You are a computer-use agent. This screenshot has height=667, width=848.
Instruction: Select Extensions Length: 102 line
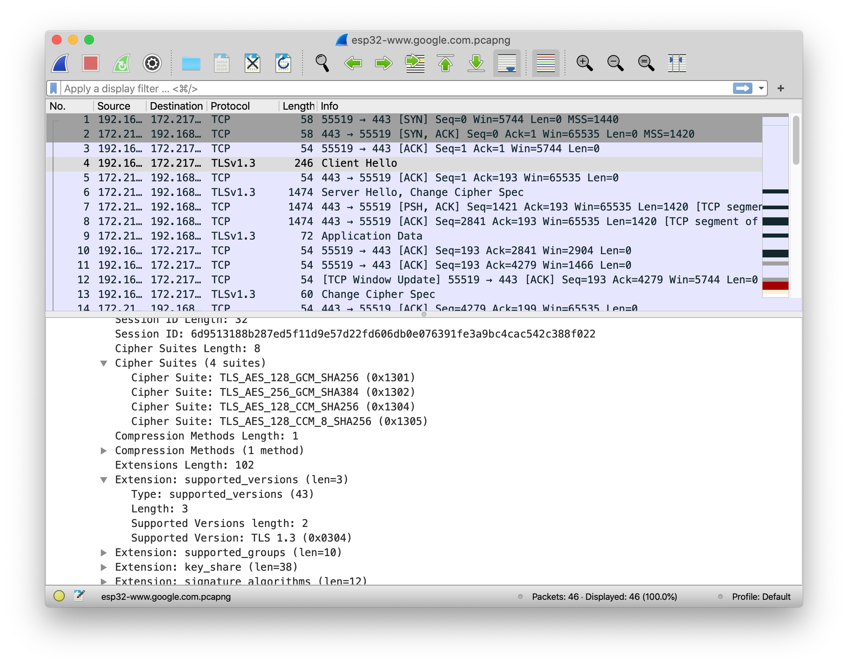184,465
